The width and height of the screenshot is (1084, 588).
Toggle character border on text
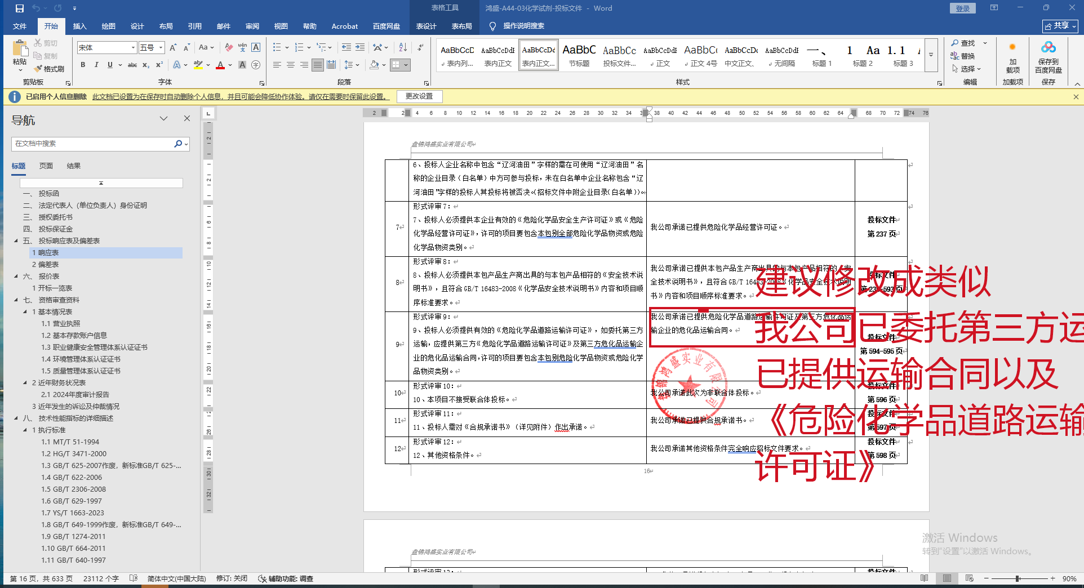(x=256, y=47)
